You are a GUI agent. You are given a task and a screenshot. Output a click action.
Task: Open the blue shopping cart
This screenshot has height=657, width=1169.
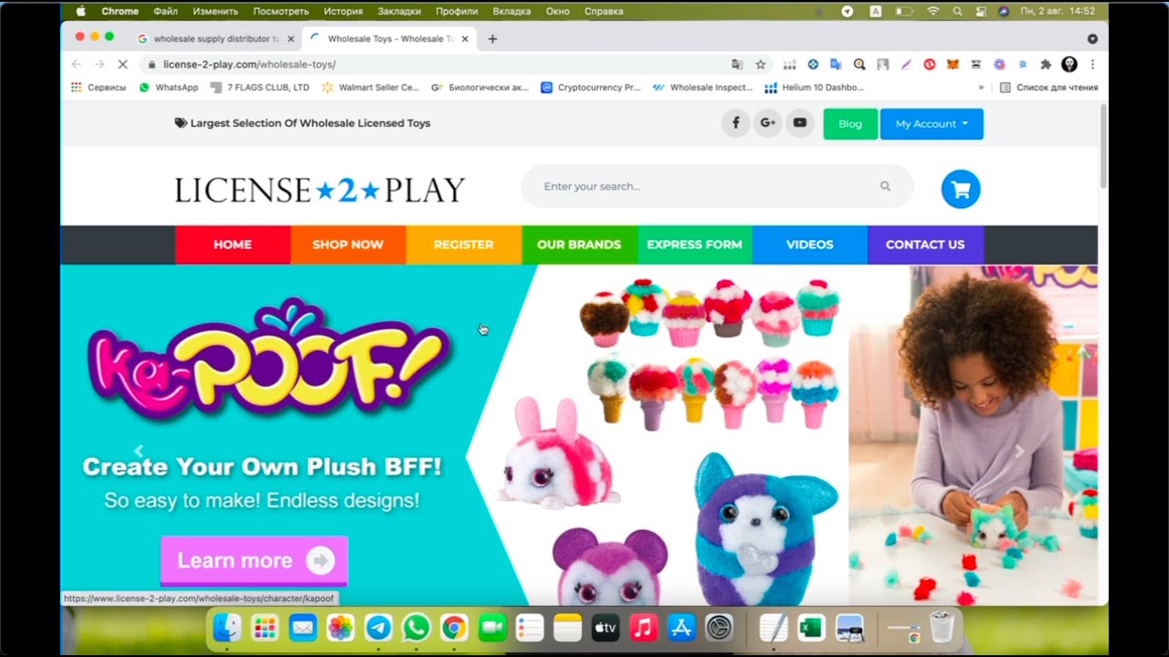point(961,189)
